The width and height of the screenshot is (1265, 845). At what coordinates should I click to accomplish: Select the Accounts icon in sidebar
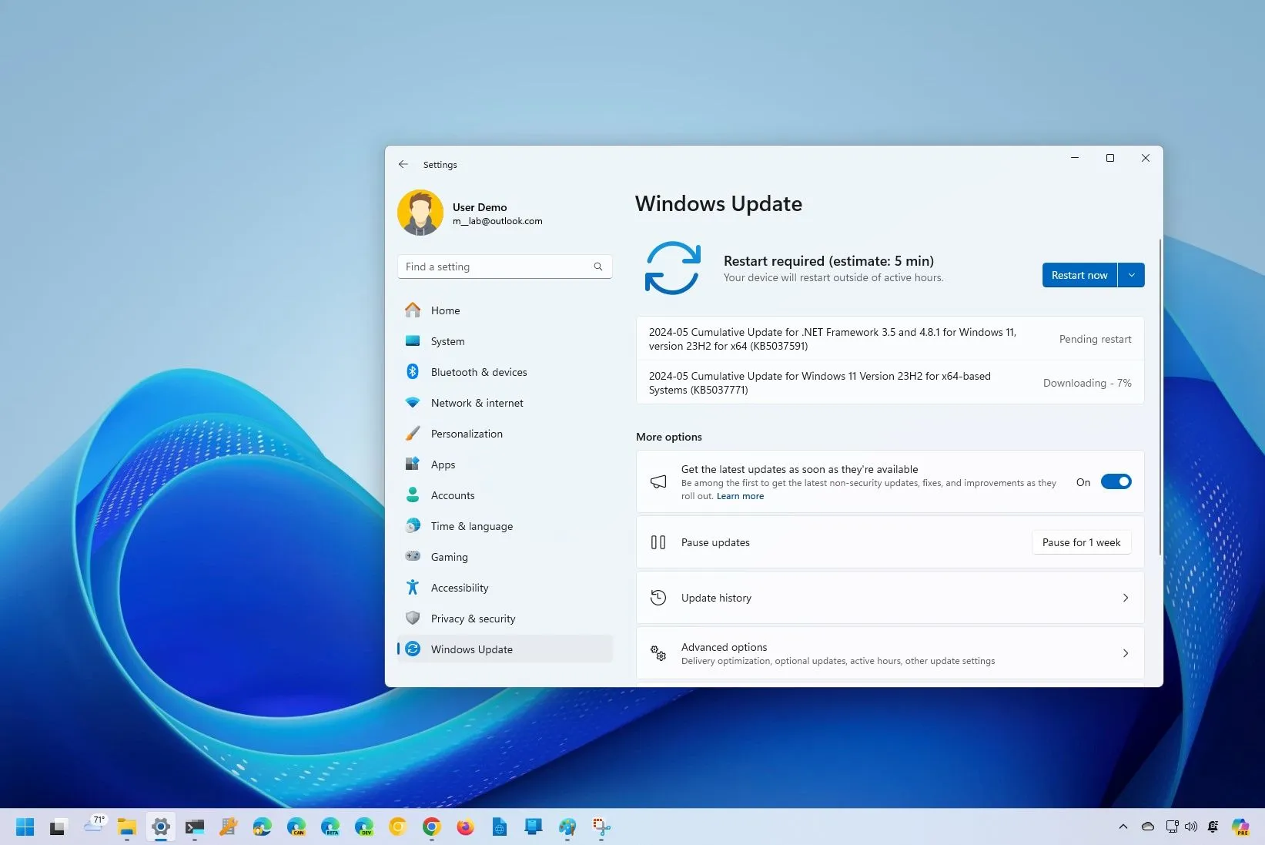tap(413, 495)
